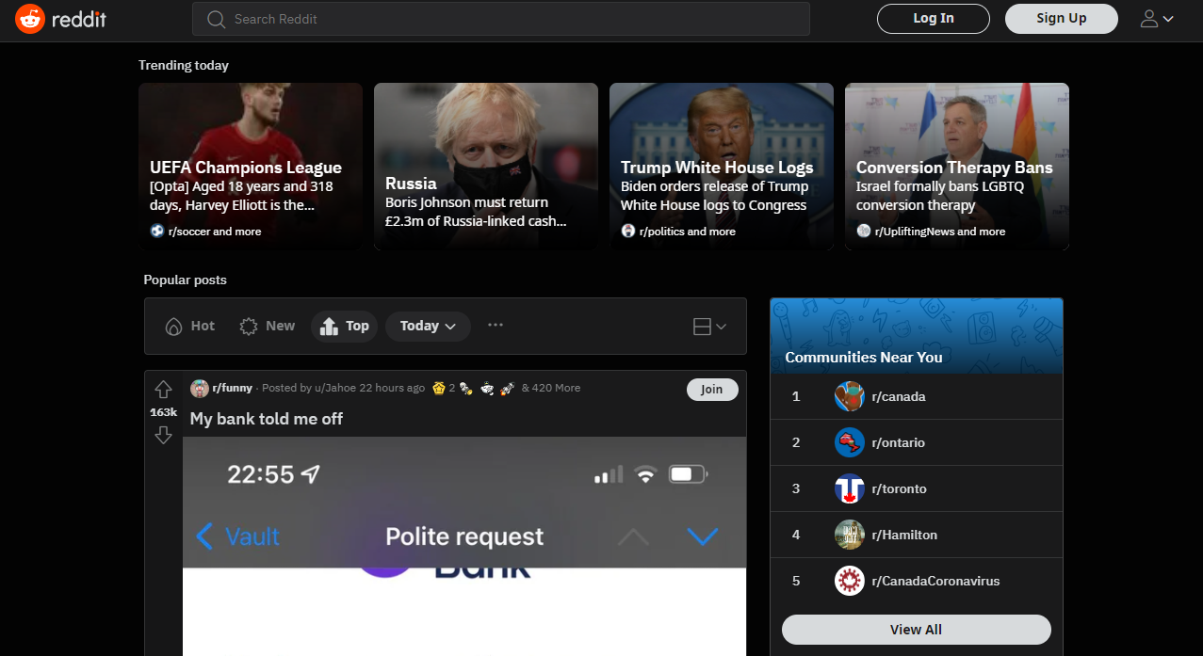Switch to the Hot sort tab

190,326
